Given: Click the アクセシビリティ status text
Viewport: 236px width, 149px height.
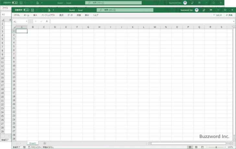Looking at the screenshot, I should (x=41, y=147).
